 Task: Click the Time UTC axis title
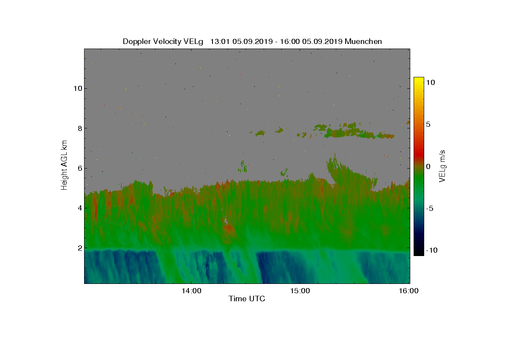click(x=247, y=299)
